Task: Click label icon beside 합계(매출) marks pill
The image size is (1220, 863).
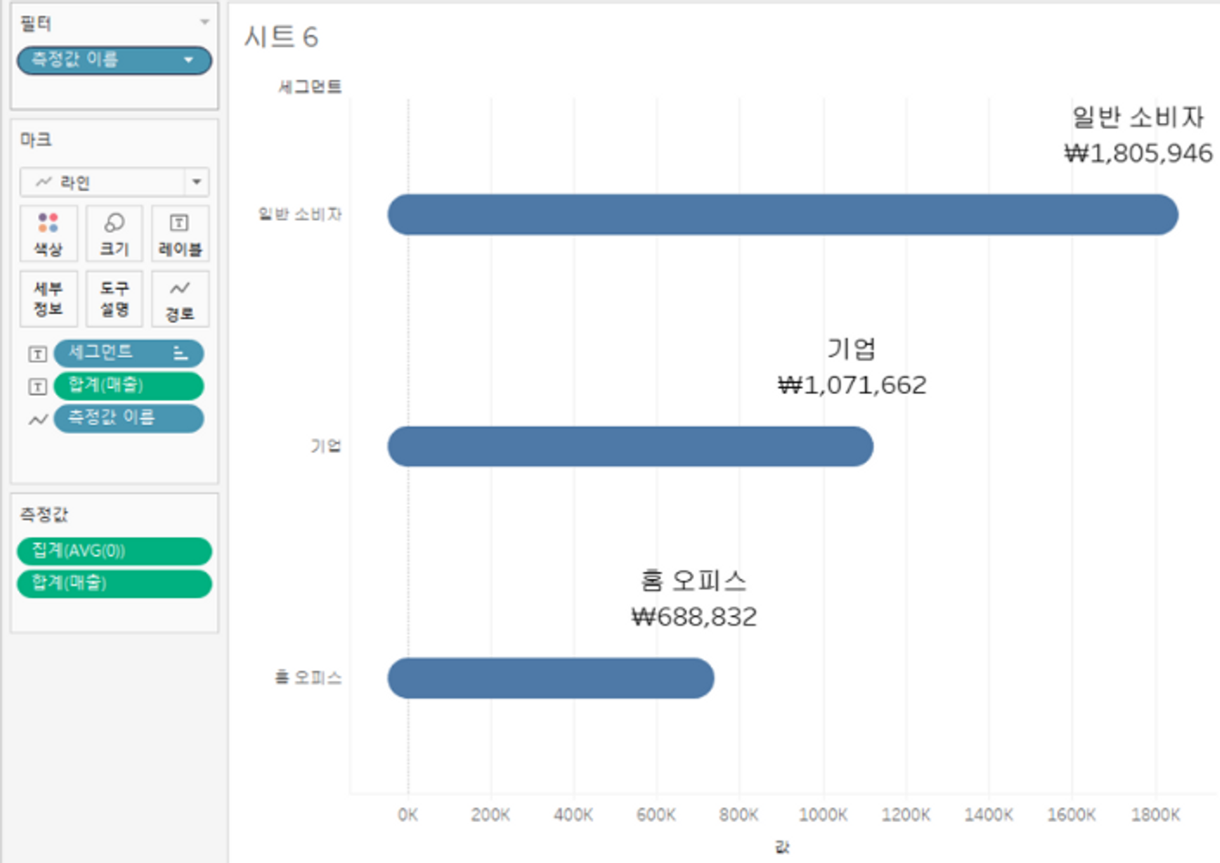Action: click(x=38, y=386)
